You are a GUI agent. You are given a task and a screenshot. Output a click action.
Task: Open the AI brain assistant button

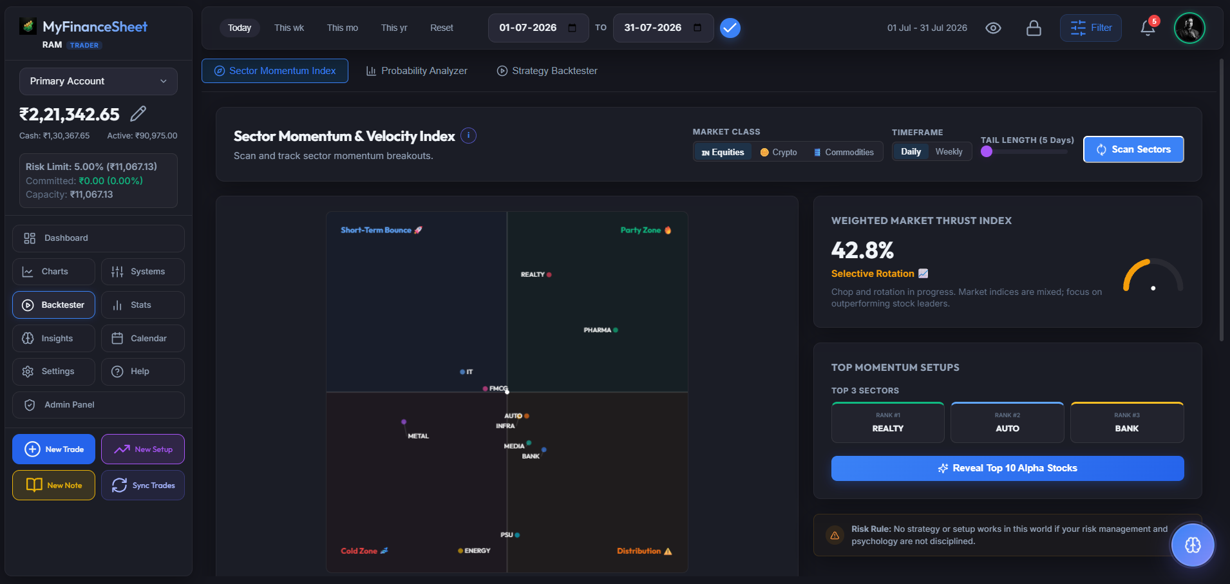tap(1193, 545)
